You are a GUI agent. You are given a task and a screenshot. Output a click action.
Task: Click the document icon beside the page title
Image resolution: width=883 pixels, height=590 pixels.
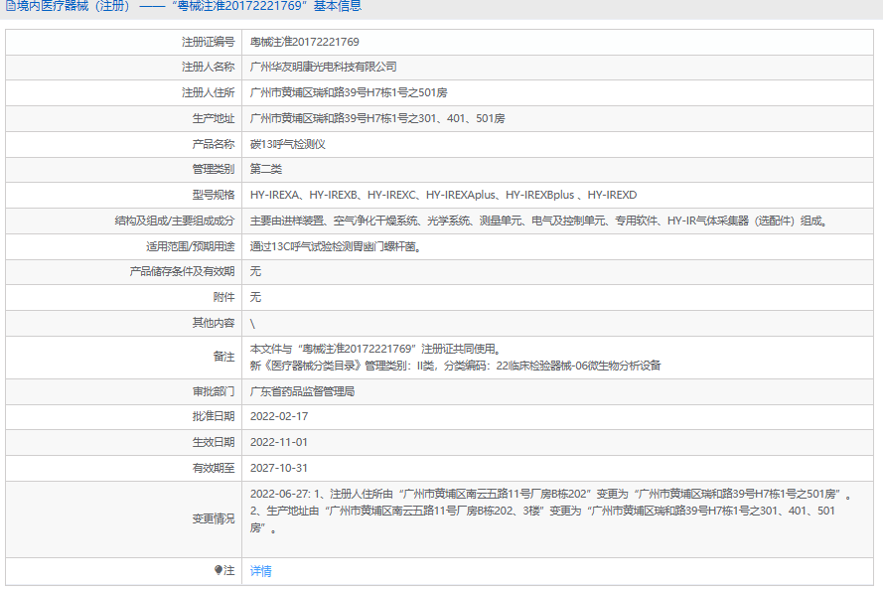point(10,7)
